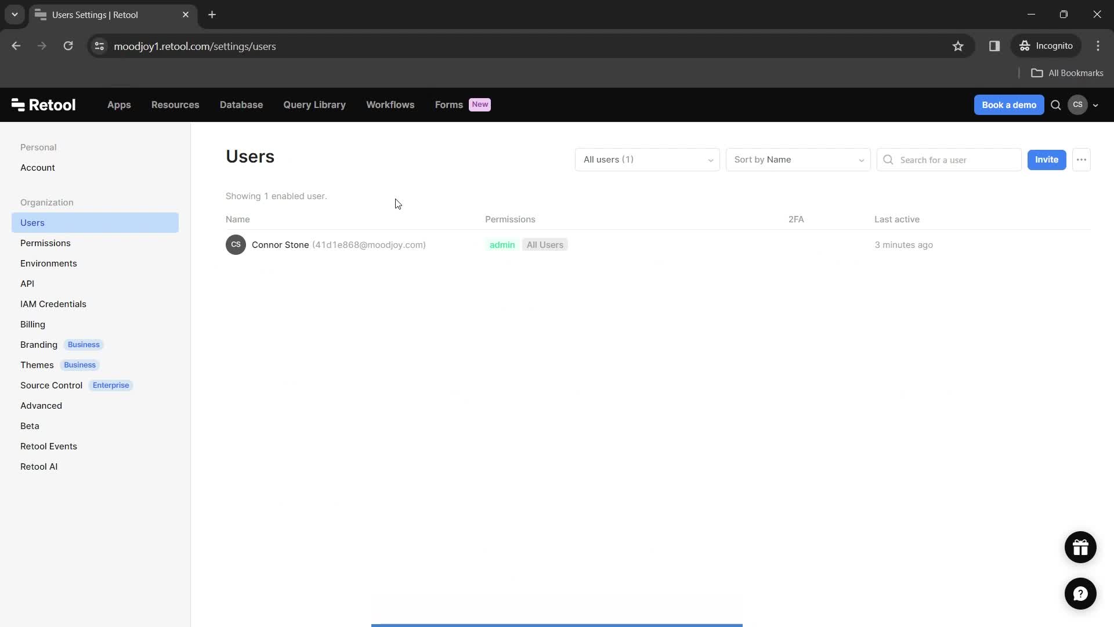1114x627 pixels.
Task: Click the search icon in header
Action: (x=1056, y=105)
